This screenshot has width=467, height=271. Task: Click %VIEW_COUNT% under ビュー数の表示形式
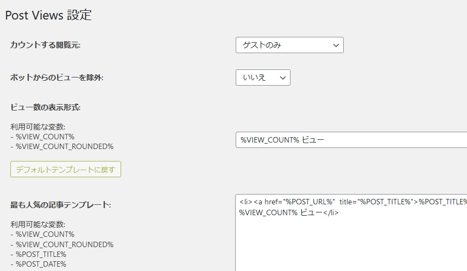pos(45,137)
